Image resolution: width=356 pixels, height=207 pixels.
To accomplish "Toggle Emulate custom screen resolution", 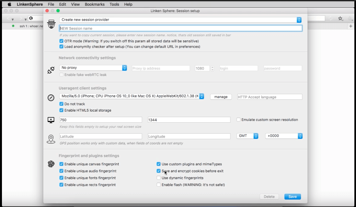I will pos(238,120).
